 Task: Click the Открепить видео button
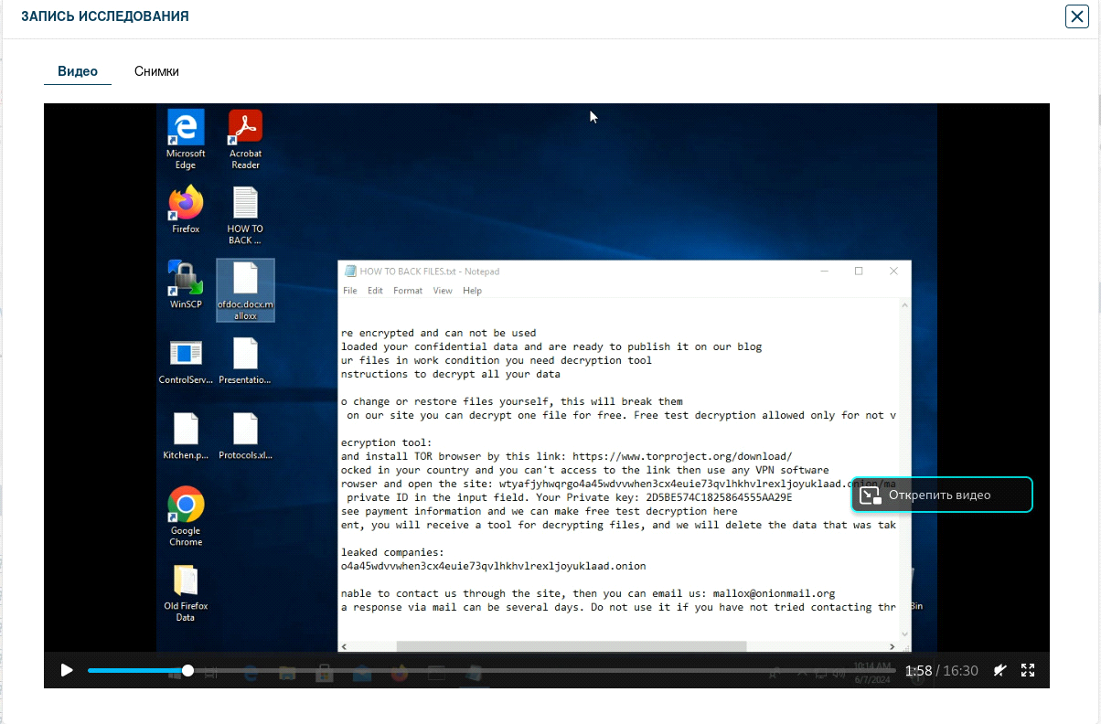(x=942, y=495)
